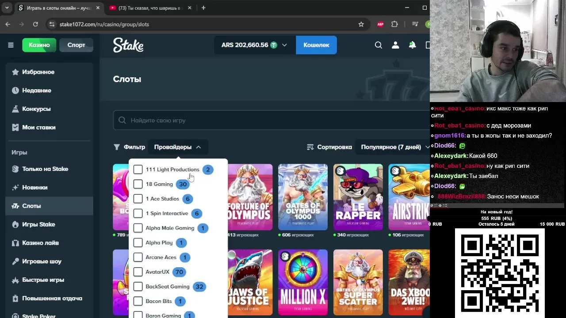566x318 pixels.
Task: Check the Bacon Bits provider
Action: (x=138, y=301)
